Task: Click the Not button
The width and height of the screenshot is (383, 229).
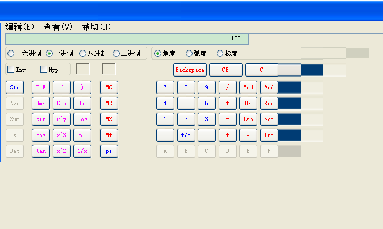Action: [269, 119]
